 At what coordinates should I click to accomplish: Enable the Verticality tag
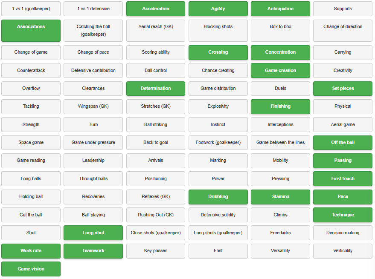coord(343,251)
